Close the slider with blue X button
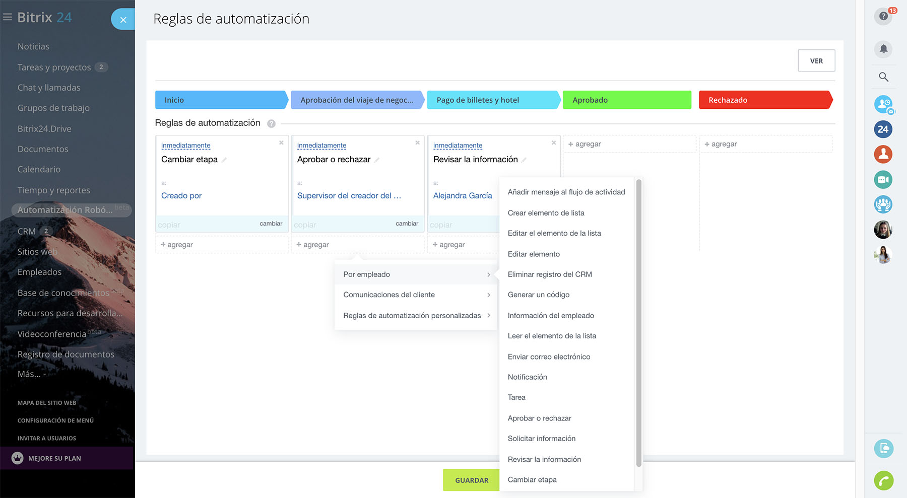This screenshot has width=907, height=498. (123, 20)
